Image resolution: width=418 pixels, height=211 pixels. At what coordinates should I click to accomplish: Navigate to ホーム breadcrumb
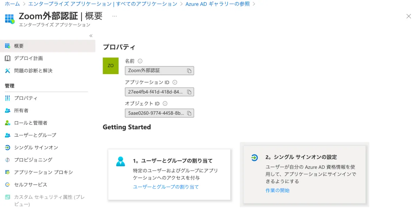coord(12,4)
